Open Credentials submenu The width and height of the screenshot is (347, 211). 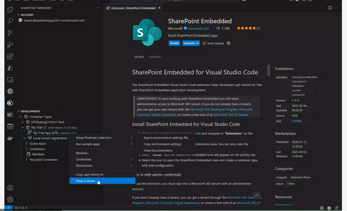pyautogui.click(x=102, y=159)
